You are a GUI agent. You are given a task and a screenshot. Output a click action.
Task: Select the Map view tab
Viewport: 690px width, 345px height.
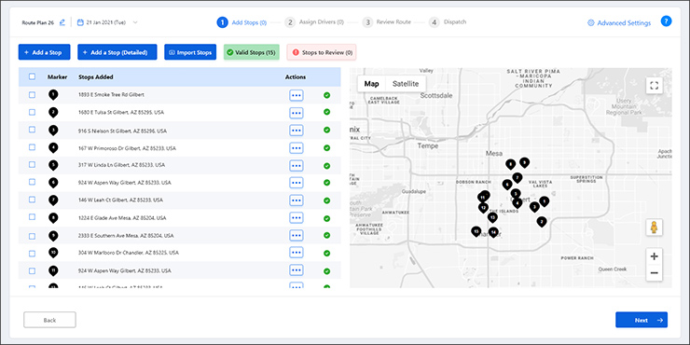pos(371,84)
